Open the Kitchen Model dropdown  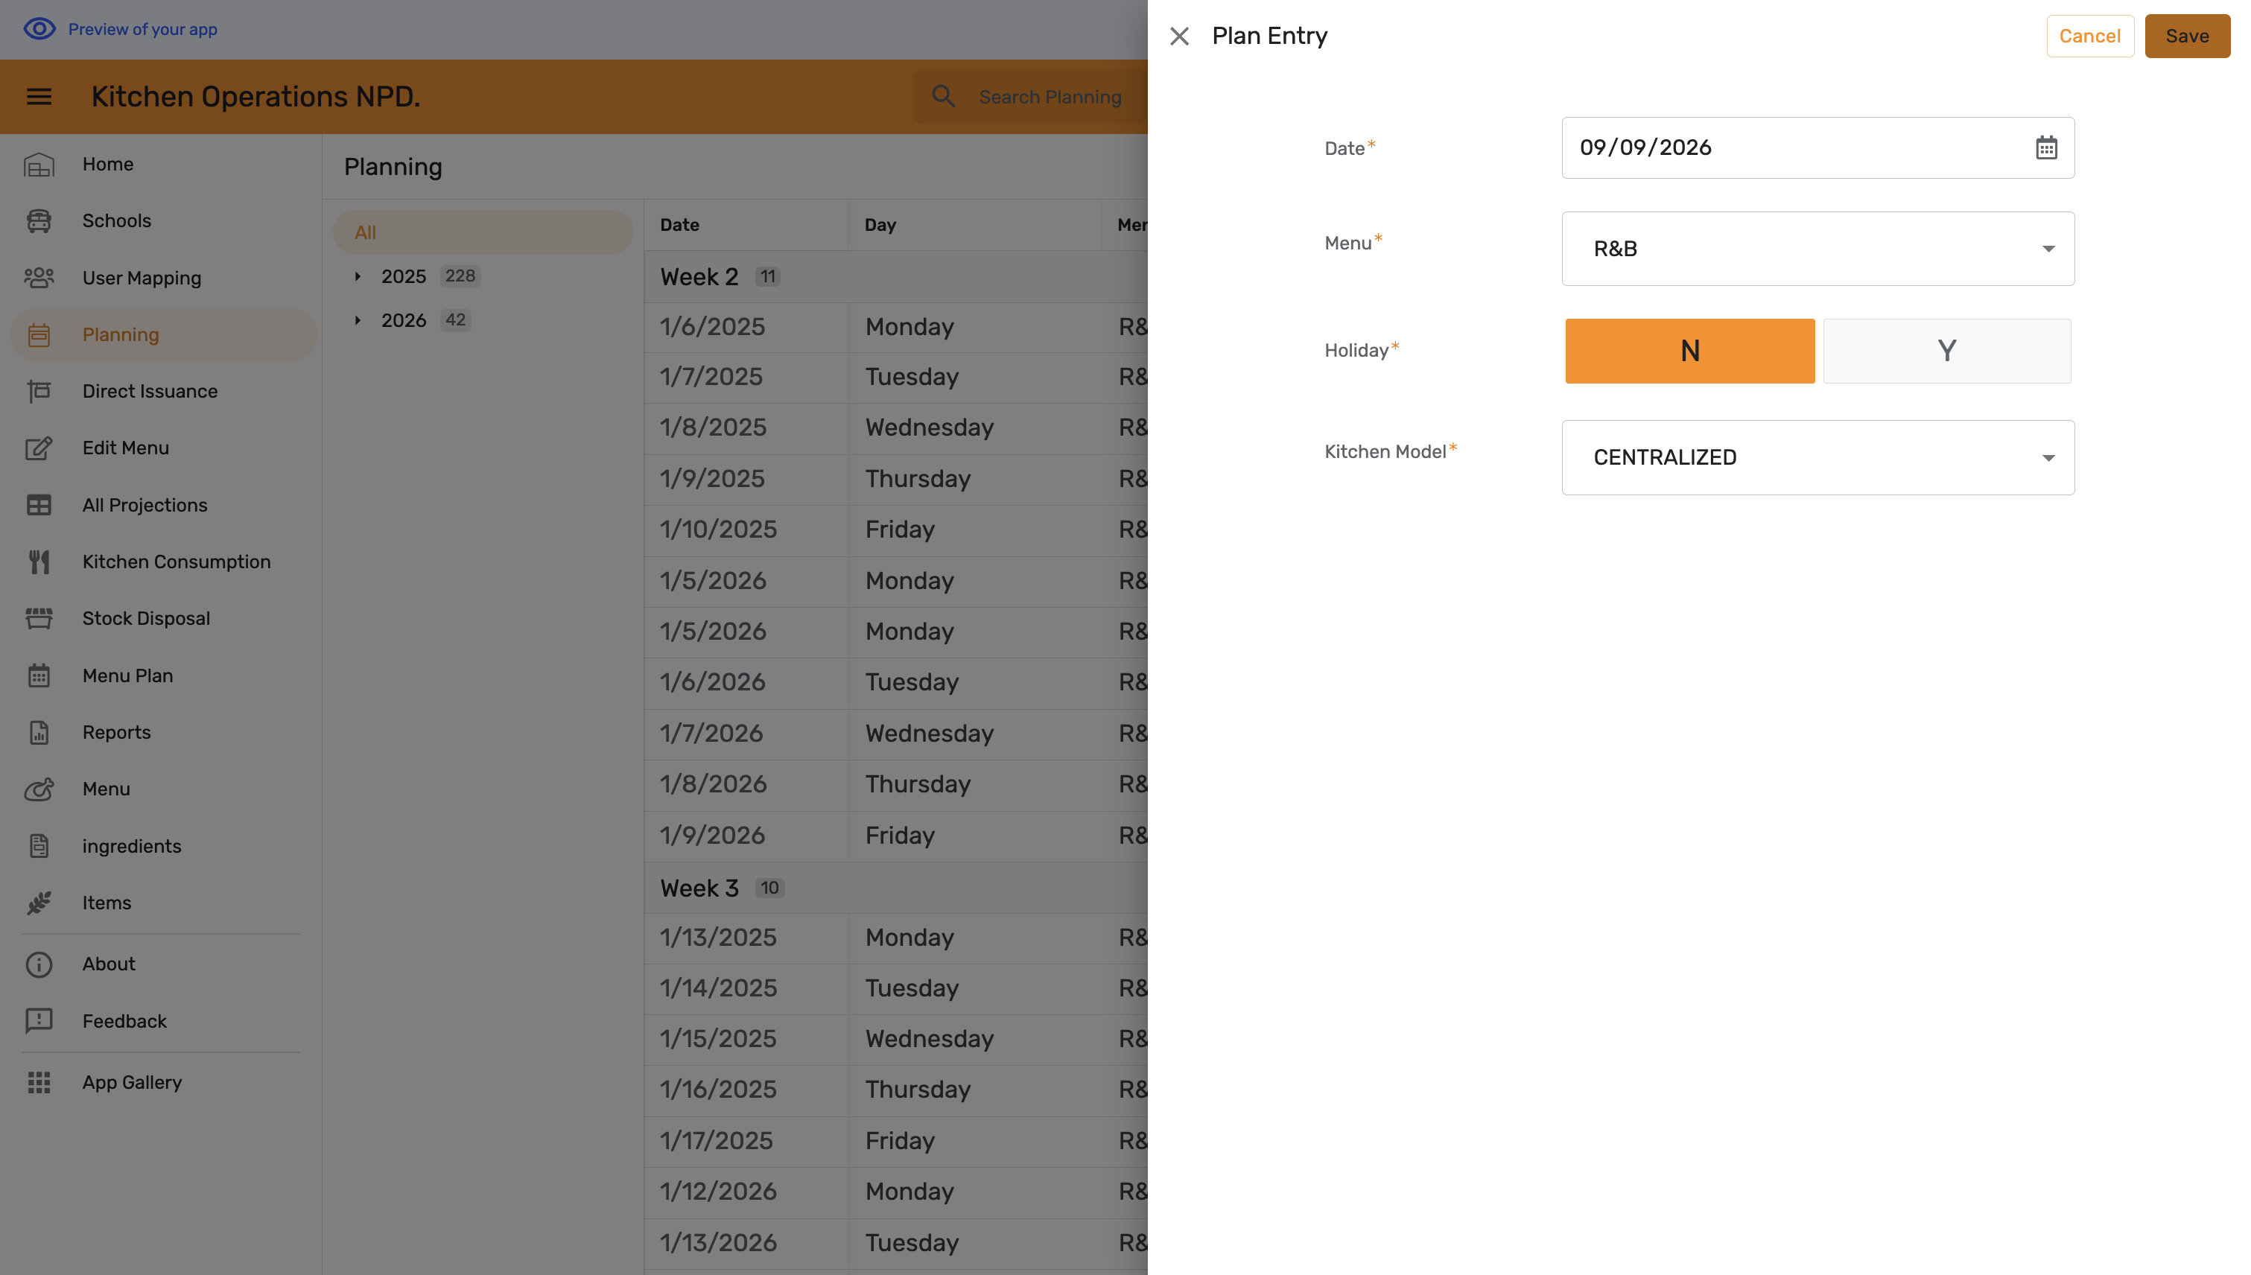[1817, 457]
